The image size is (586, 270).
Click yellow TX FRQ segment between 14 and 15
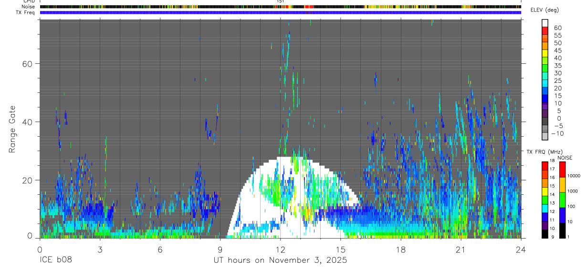(x=545, y=190)
